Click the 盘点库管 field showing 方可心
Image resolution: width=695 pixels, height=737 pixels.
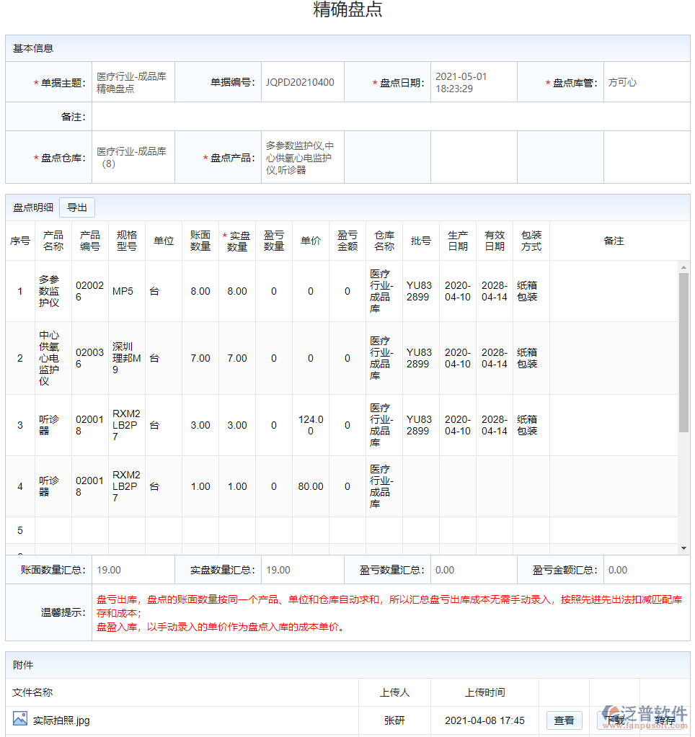(x=645, y=82)
